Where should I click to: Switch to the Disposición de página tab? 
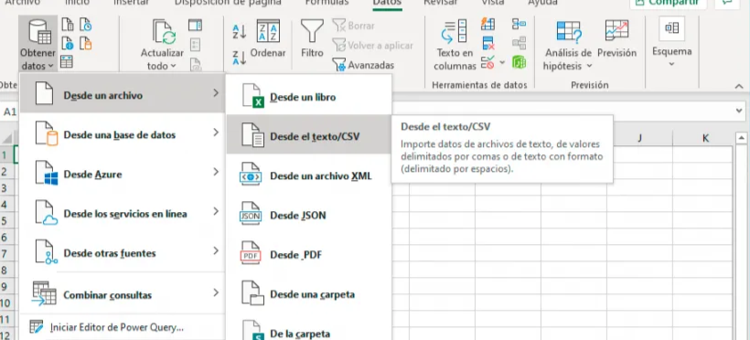click(228, 3)
